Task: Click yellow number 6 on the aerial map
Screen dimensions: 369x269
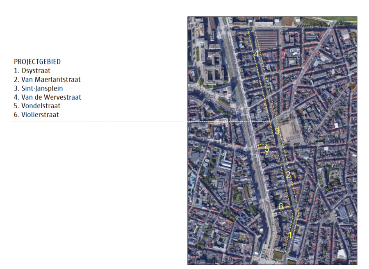Action: [281, 206]
